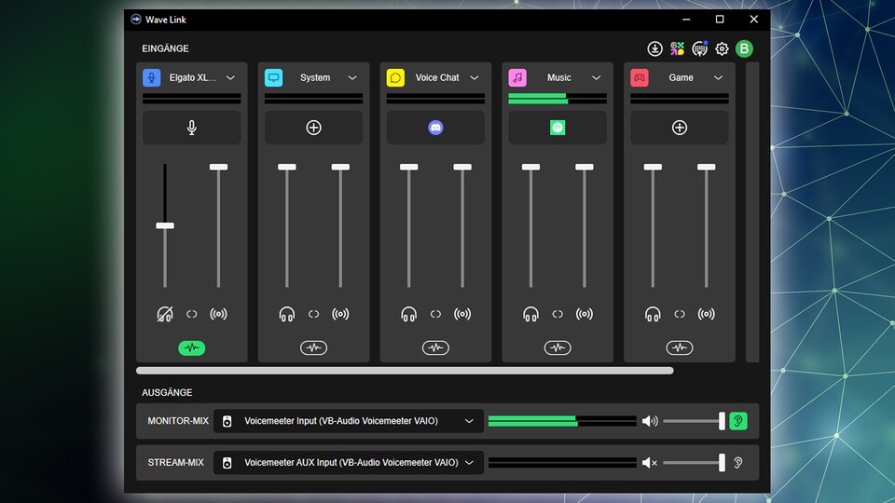This screenshot has height=503, width=895.
Task: Click Elgato XLR stream fader handle
Action: pyautogui.click(x=218, y=167)
